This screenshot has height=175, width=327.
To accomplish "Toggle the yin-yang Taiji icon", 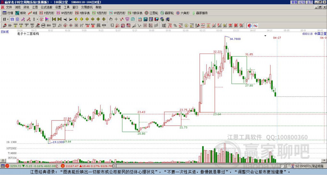I will coord(250,26).
